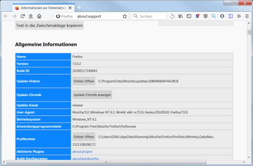Click the vertical scrollbar thumb
This screenshot has width=253, height=166.
pyautogui.click(x=249, y=32)
